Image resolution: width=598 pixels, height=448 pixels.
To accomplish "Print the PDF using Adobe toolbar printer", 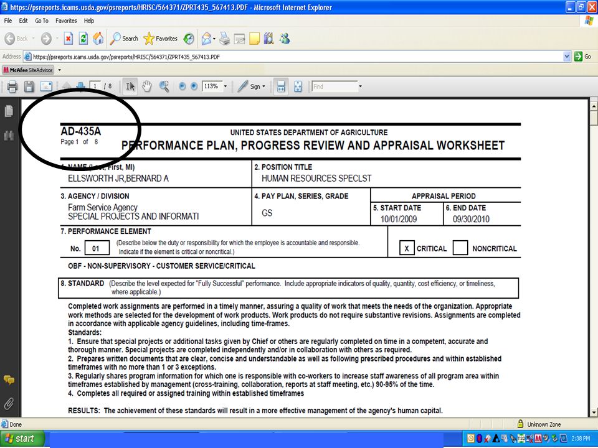I will click(12, 87).
